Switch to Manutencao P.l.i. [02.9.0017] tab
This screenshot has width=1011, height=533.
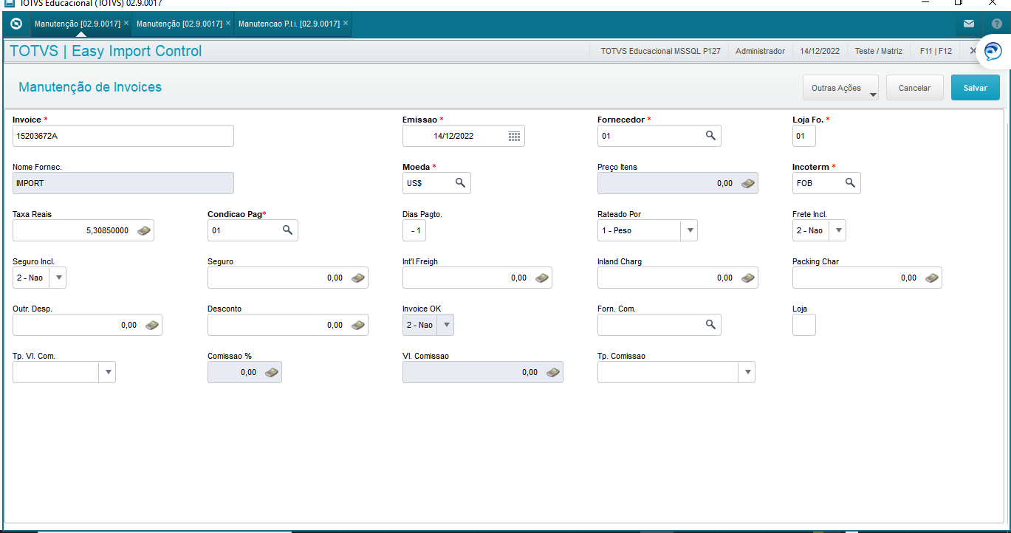(x=289, y=24)
